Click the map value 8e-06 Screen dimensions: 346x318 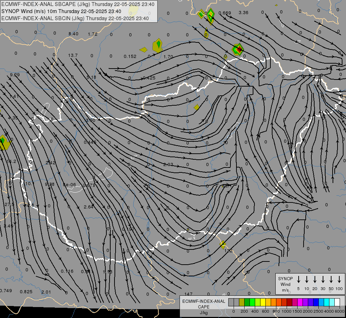pos(69,185)
